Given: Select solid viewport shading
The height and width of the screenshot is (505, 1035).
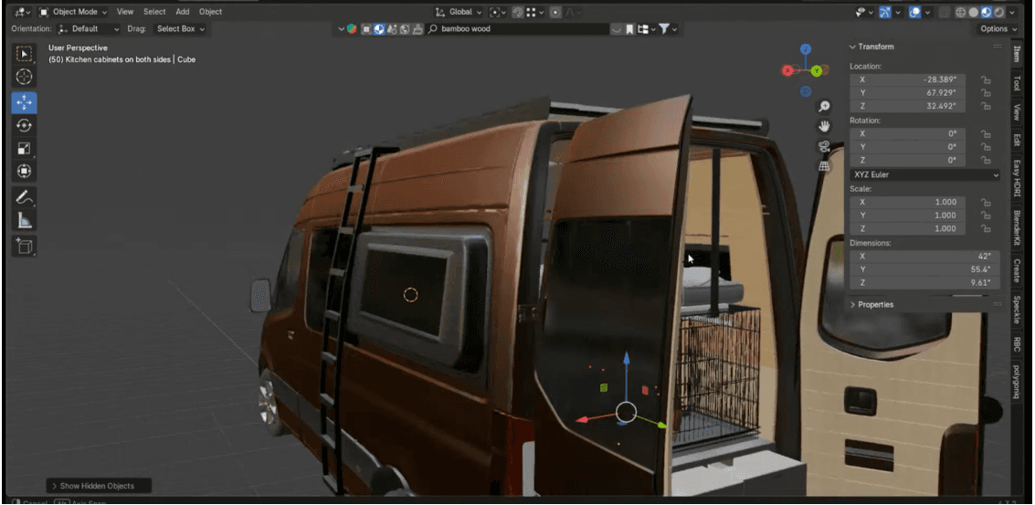Looking at the screenshot, I should coord(974,12).
